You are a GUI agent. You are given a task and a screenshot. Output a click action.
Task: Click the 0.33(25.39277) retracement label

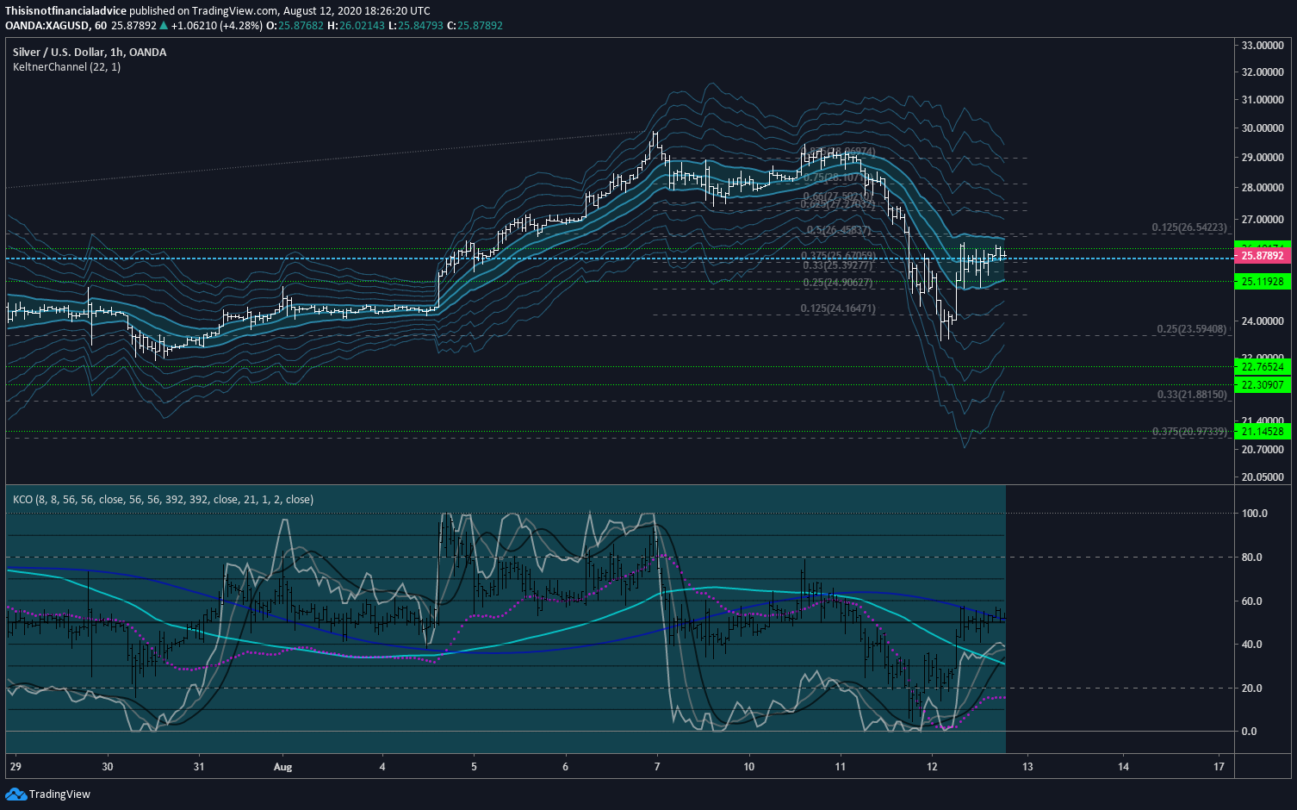click(838, 266)
